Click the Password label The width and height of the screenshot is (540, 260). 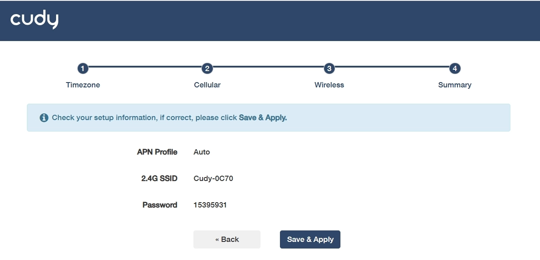[160, 205]
